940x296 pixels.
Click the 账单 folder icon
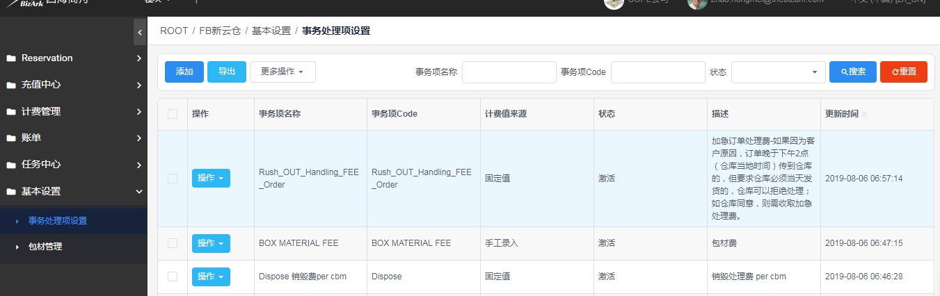tap(10, 138)
